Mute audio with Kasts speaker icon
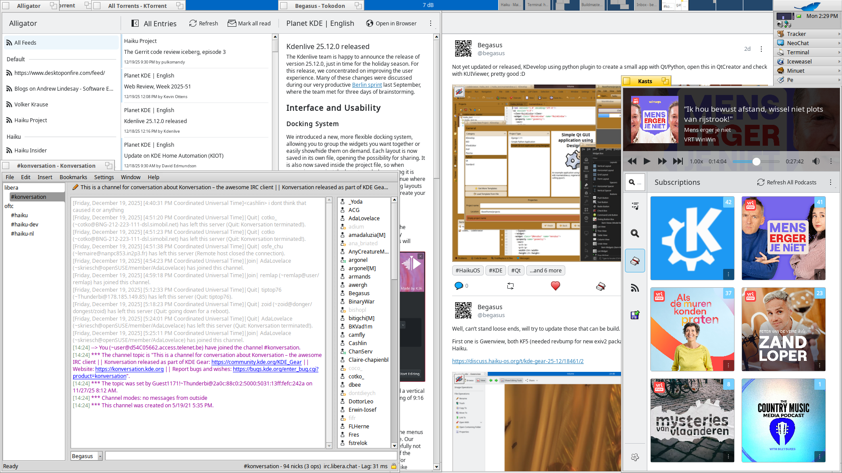842x473 pixels. pos(816,161)
